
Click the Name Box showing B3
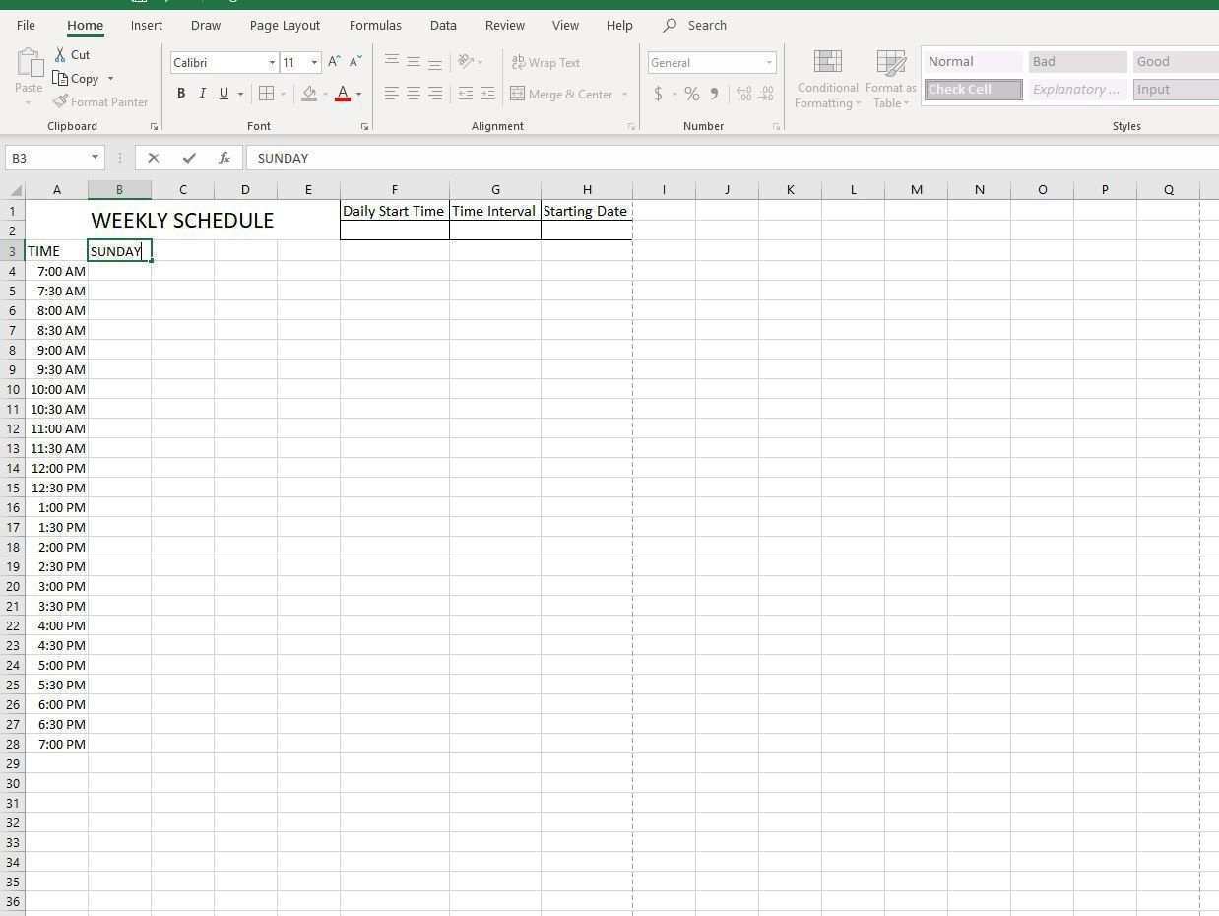pyautogui.click(x=47, y=158)
